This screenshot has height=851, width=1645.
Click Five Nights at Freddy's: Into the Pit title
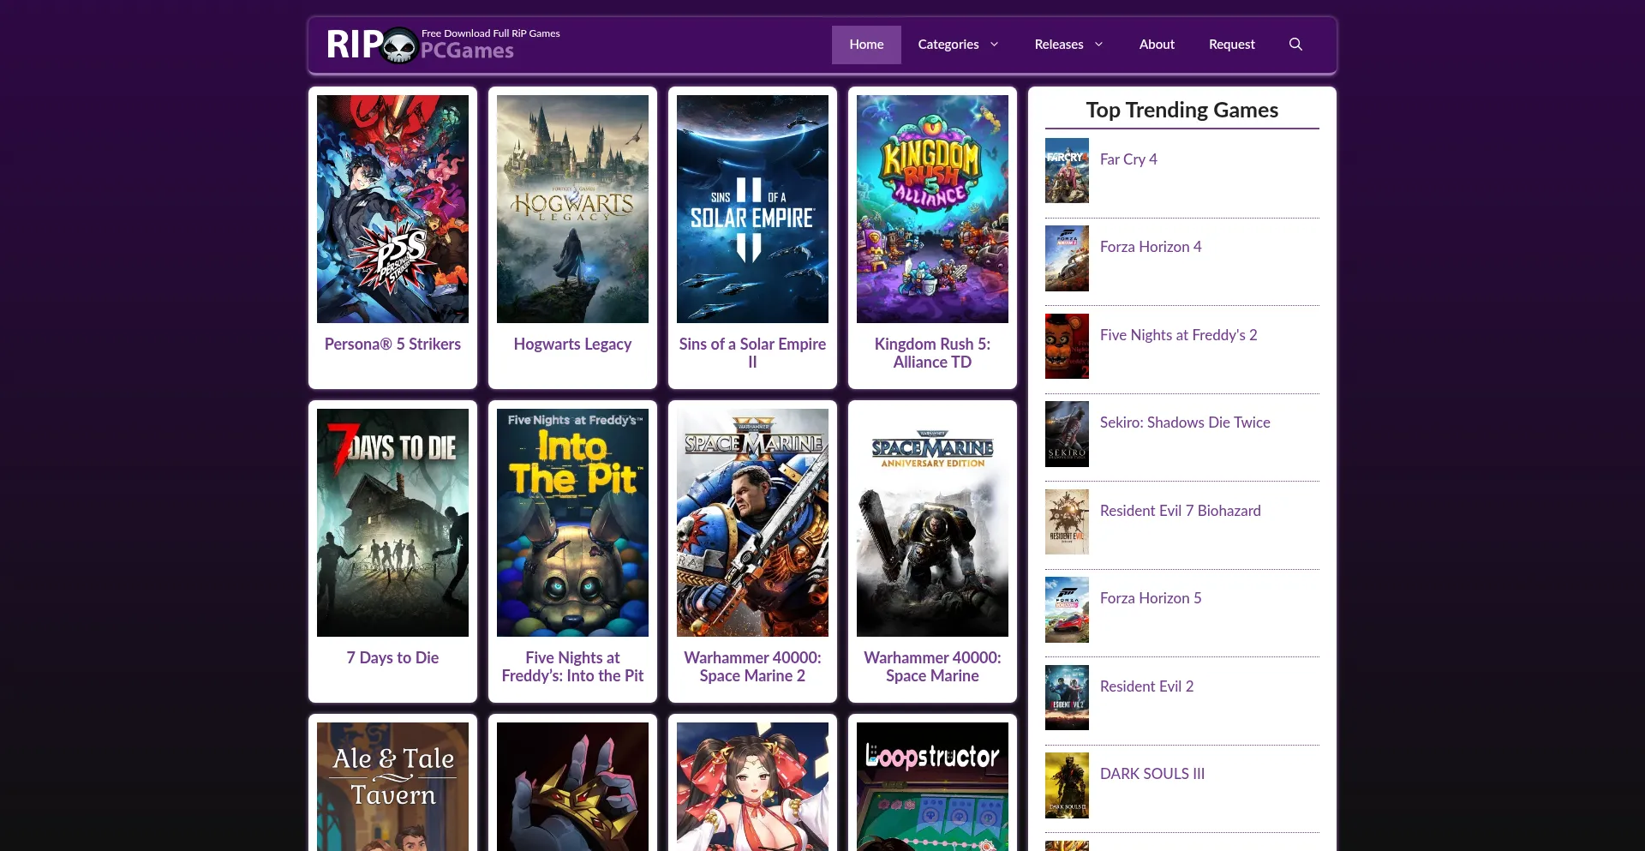(572, 667)
